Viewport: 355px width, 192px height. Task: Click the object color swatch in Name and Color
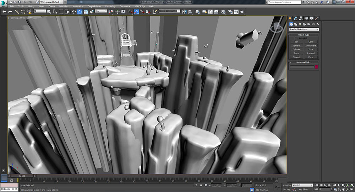click(x=316, y=67)
